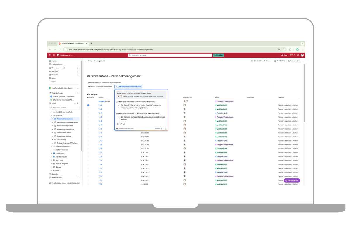Uncheck the V. 49 version checkbox
This screenshot has height=231, width=351.
click(x=88, y=105)
